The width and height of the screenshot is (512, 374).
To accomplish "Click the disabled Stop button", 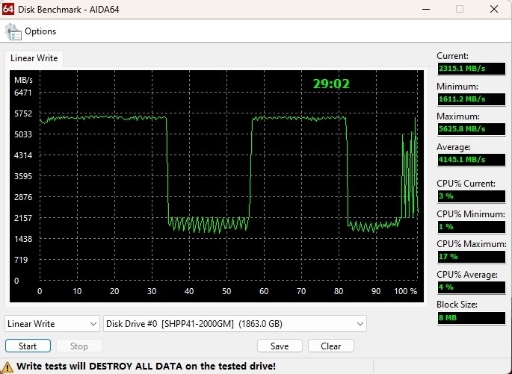I will click(x=79, y=346).
